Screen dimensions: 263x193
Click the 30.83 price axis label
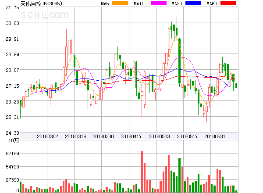point(12,23)
